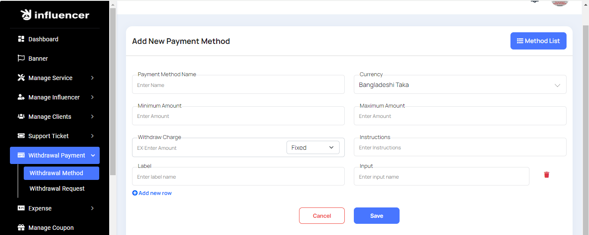Open the Withdrawal Request page

click(57, 189)
